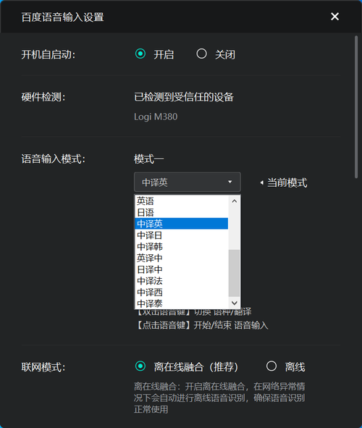
Task: Click the Logi M380 device name
Action: coord(156,117)
